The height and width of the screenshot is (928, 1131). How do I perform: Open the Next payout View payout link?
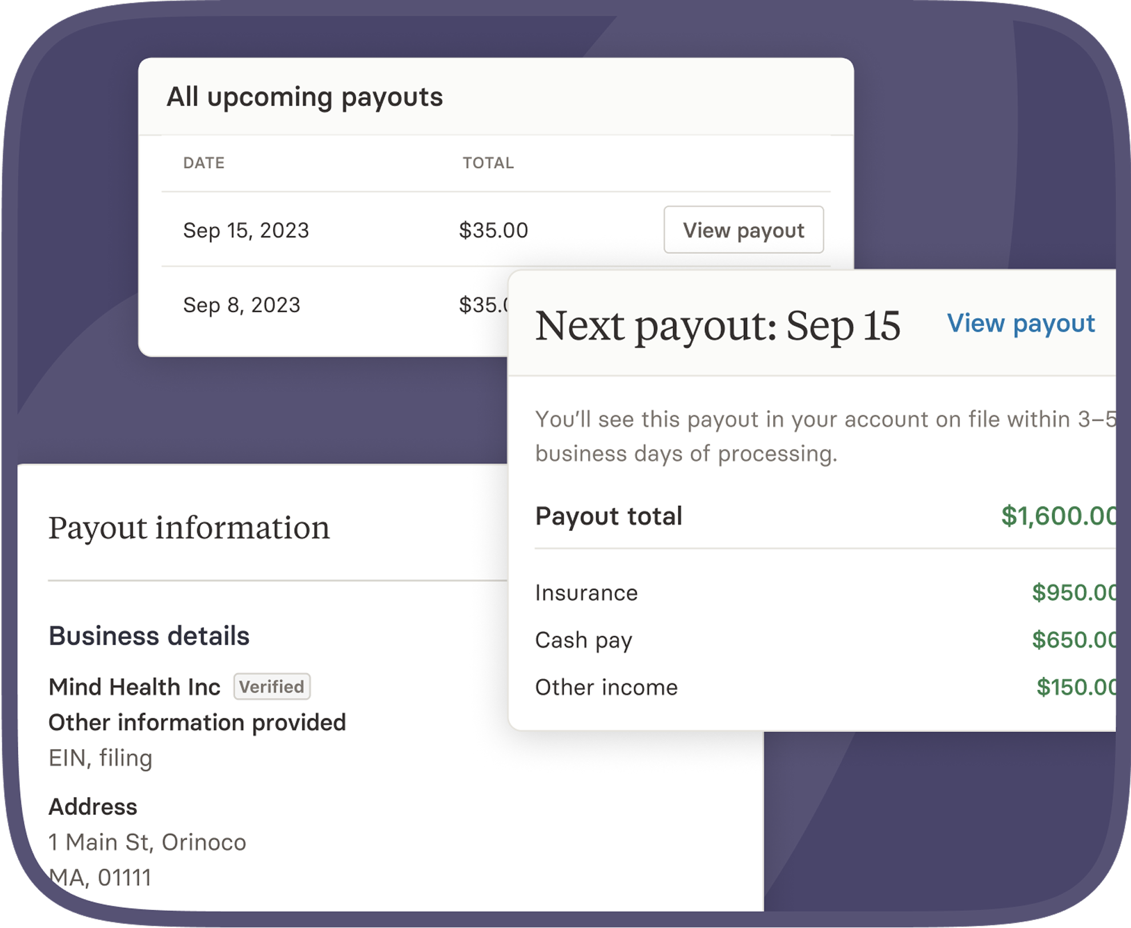pyautogui.click(x=1021, y=324)
